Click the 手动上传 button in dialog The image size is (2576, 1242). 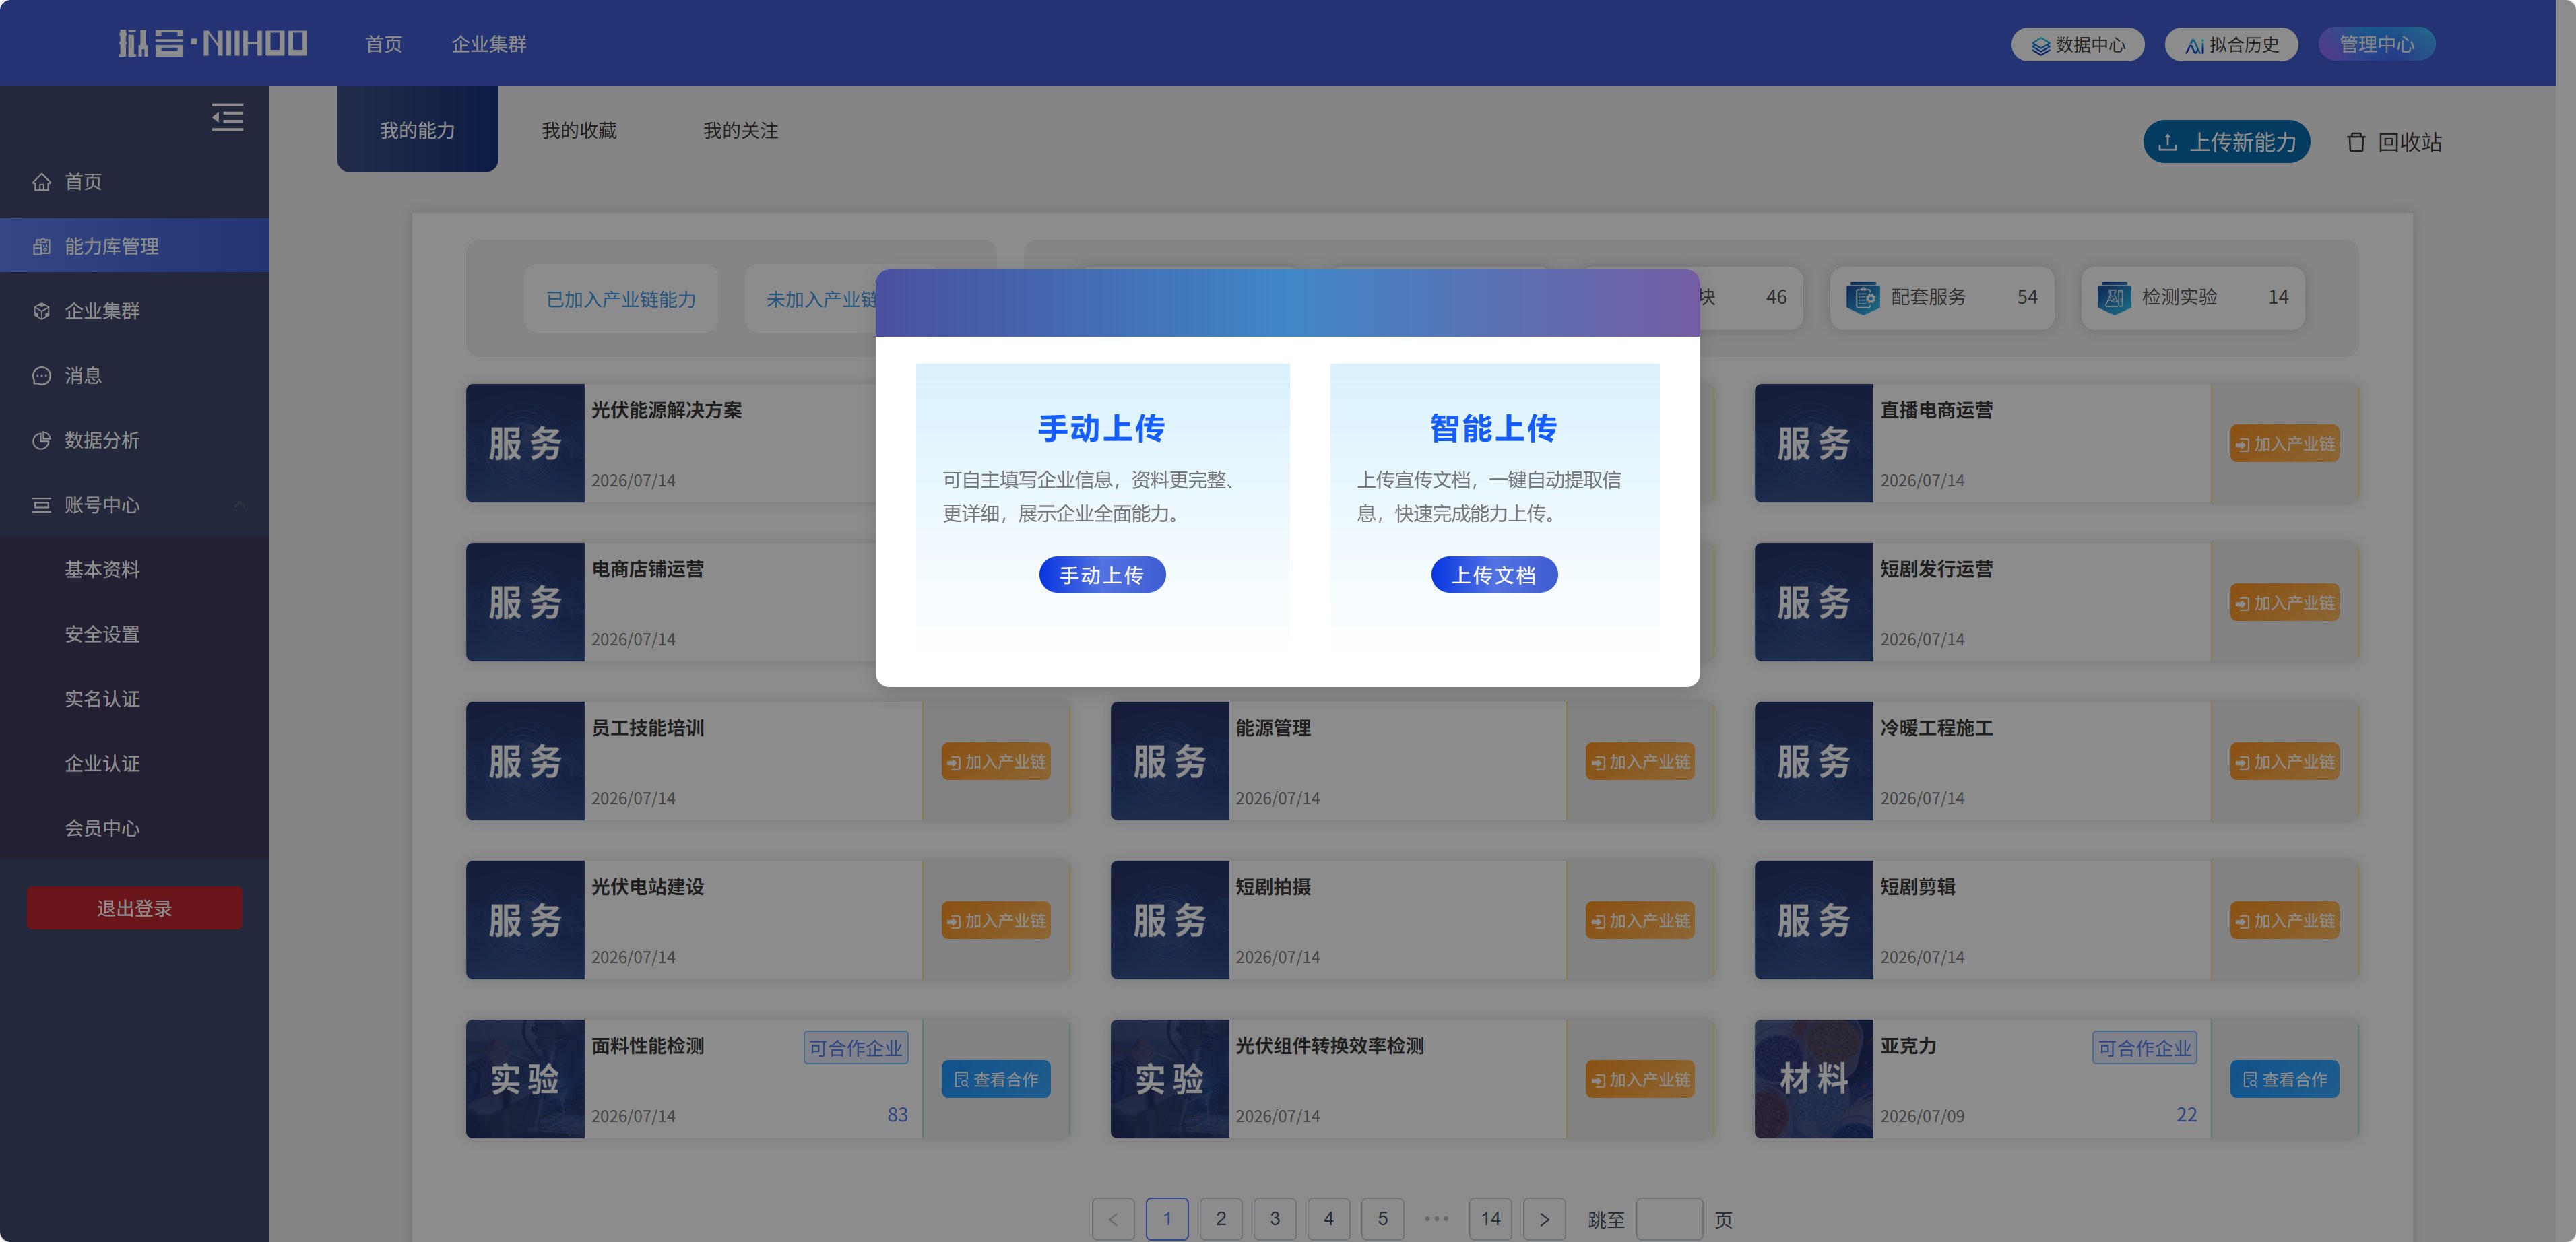1102,575
